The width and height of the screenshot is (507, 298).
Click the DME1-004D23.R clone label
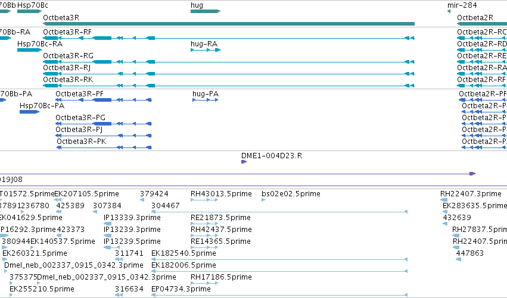272,156
